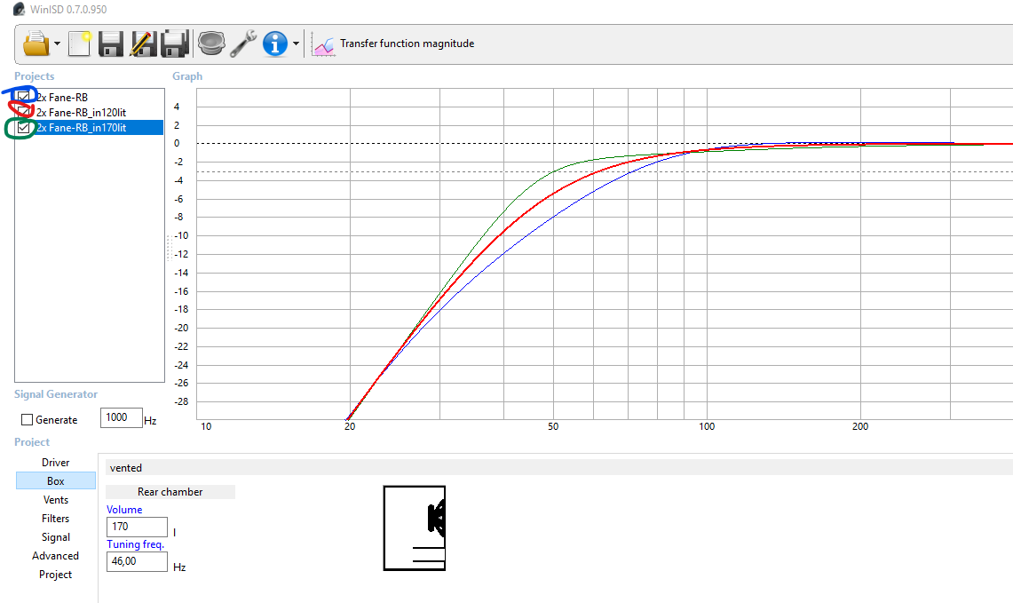Screen dimensions: 1013x603
Task: Click the Save All multiple-disks icon
Action: (x=174, y=44)
